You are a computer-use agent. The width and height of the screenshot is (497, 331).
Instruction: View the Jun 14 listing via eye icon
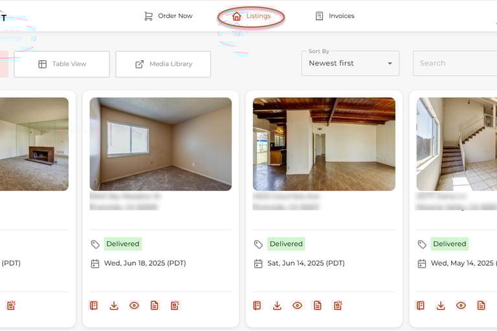(x=297, y=305)
